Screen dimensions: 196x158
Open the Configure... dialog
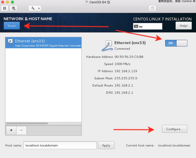click(174, 129)
